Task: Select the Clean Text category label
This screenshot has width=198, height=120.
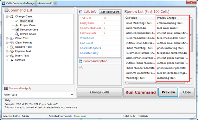Action: (x=22, y=38)
